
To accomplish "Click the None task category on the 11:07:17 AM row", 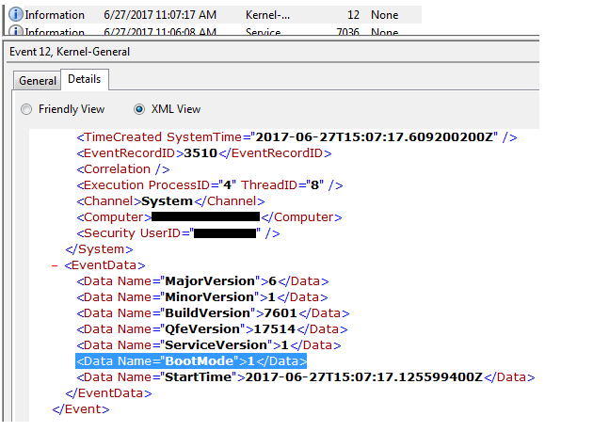I will coord(385,15).
